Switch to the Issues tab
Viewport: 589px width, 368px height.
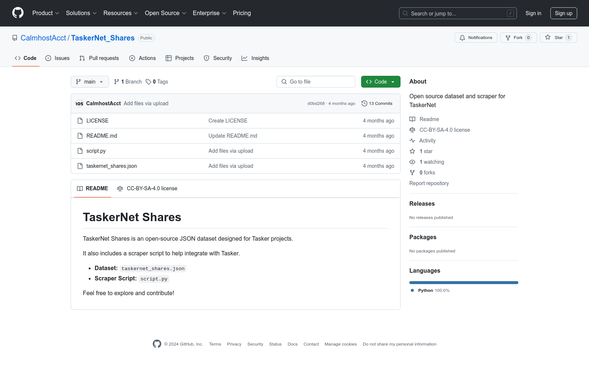click(x=57, y=58)
